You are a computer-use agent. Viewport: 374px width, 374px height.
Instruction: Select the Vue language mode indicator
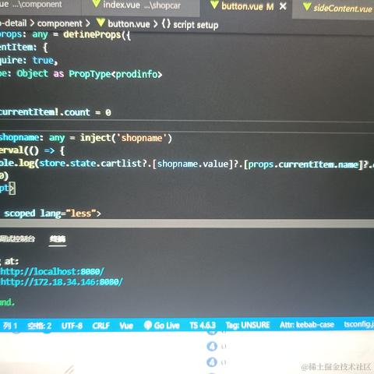click(x=126, y=326)
